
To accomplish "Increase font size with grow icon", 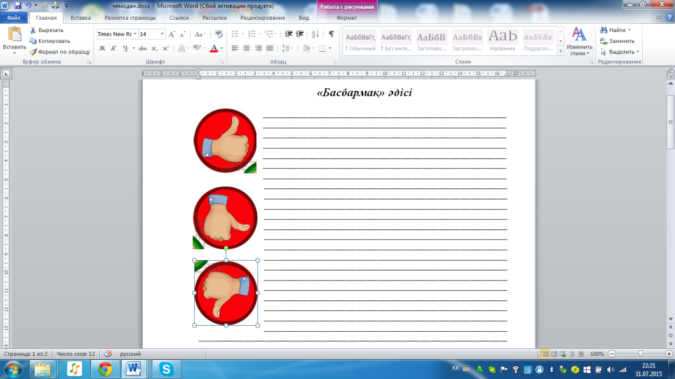I will coord(172,34).
